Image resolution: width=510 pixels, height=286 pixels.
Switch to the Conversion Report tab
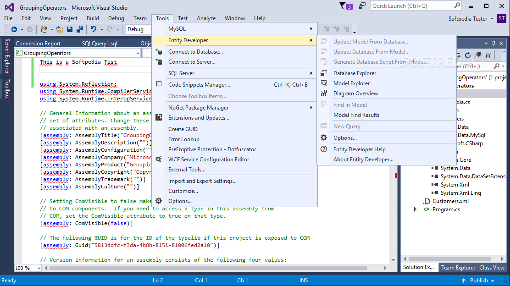38,43
